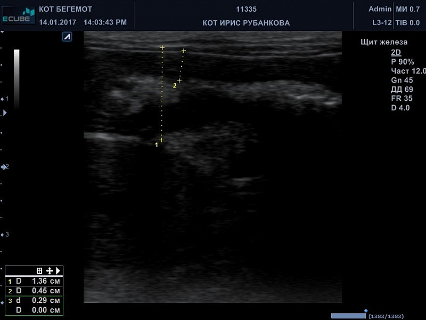426x320 pixels.
Task: Click the L3-12 probe label
Action: click(382, 22)
